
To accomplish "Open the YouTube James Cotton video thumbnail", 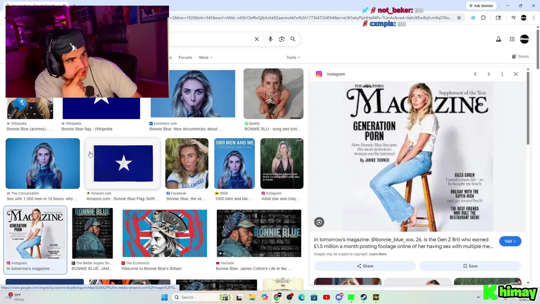I will (x=259, y=233).
